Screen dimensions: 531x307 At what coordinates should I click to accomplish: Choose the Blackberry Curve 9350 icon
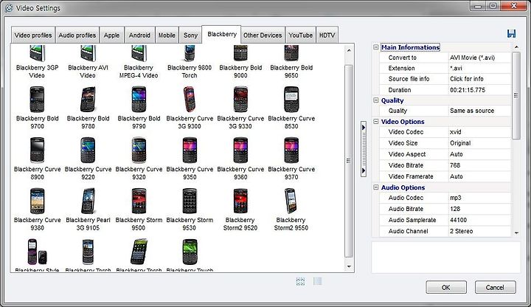pyautogui.click(x=190, y=150)
